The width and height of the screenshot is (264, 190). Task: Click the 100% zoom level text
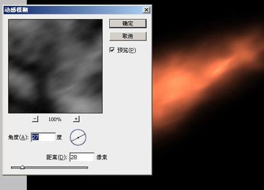click(55, 119)
